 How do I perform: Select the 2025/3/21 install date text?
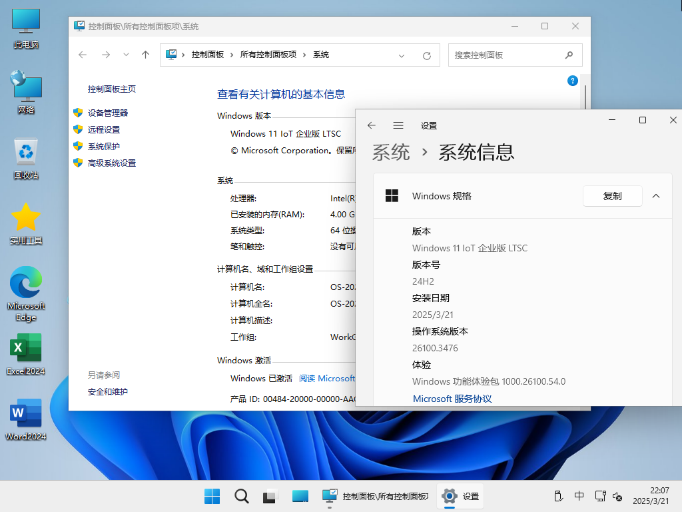[x=433, y=315]
